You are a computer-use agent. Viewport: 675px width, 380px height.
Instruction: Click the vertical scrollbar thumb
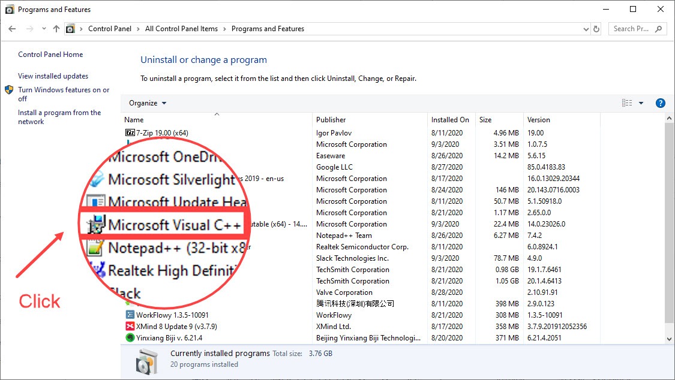pyautogui.click(x=669, y=223)
